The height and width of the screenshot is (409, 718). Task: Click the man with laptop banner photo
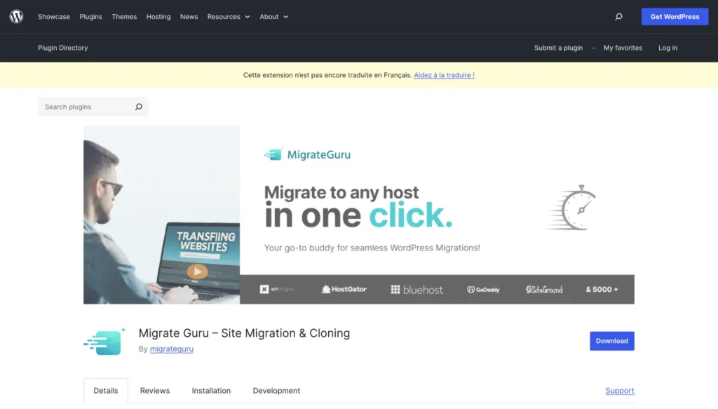tap(162, 215)
